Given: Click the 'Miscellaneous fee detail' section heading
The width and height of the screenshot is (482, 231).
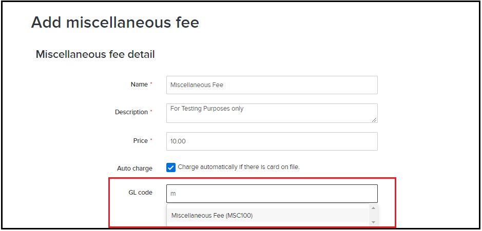Looking at the screenshot, I should (95, 54).
